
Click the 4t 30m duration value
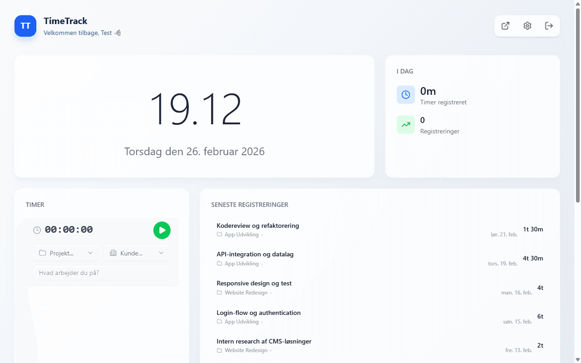(x=533, y=258)
